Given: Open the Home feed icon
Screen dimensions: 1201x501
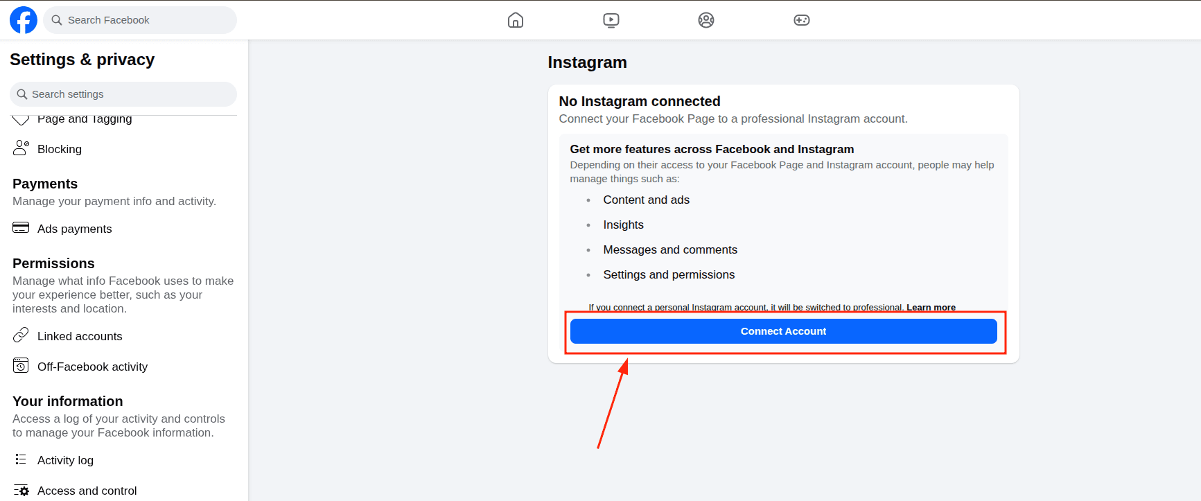Looking at the screenshot, I should coord(516,20).
